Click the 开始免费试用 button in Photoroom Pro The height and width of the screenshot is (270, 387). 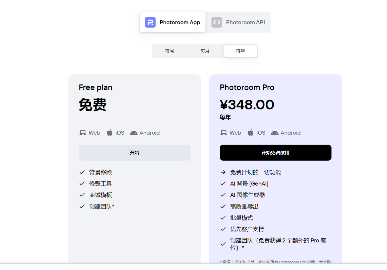275,153
